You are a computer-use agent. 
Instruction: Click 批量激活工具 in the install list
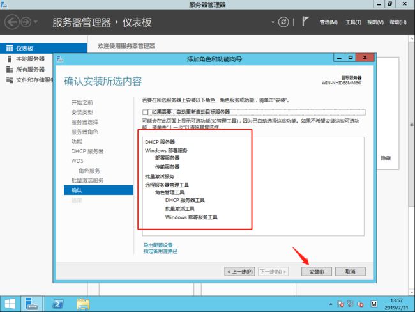[179, 209]
